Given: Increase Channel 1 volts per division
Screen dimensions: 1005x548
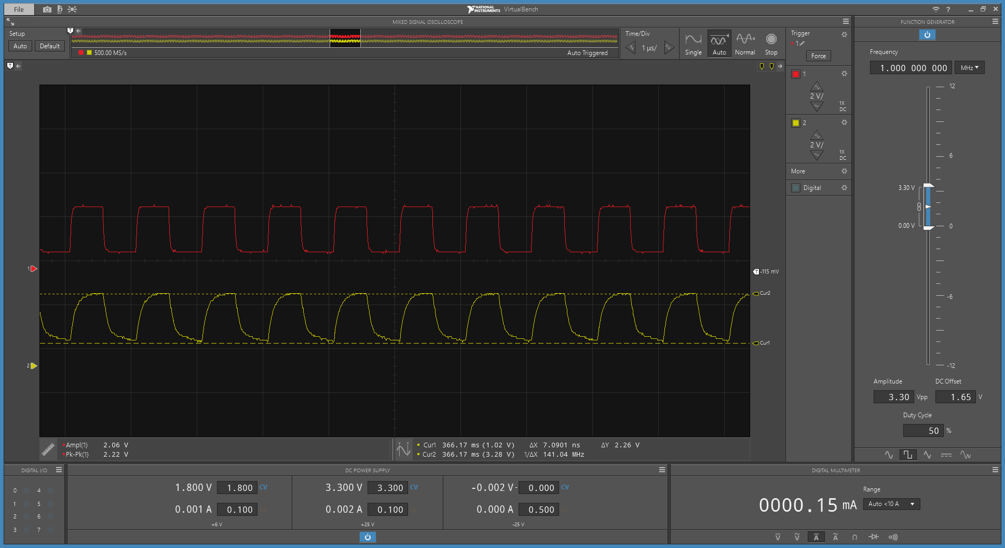Looking at the screenshot, I should click(x=817, y=87).
